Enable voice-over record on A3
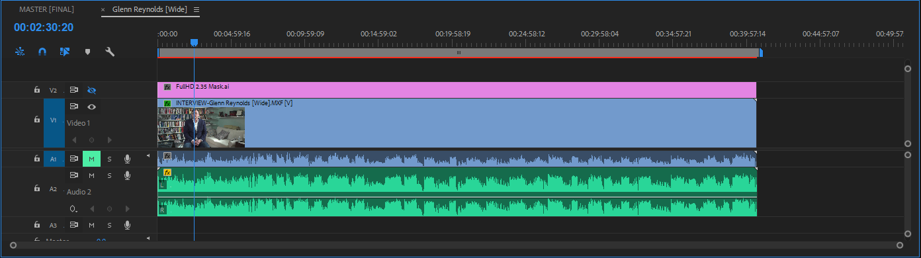Viewport: 921px width, 258px height. click(x=127, y=225)
